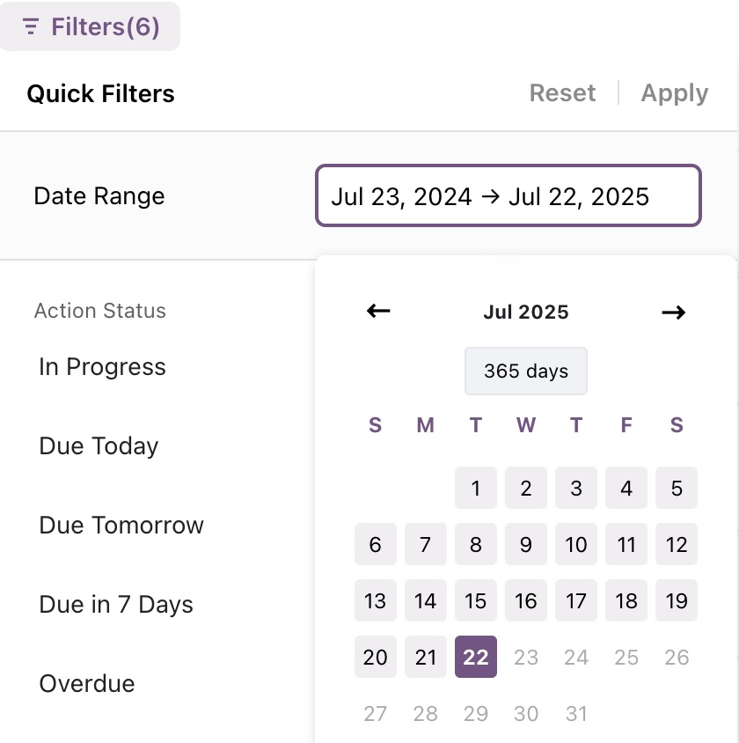Click the Jul 2025 month header

526,313
